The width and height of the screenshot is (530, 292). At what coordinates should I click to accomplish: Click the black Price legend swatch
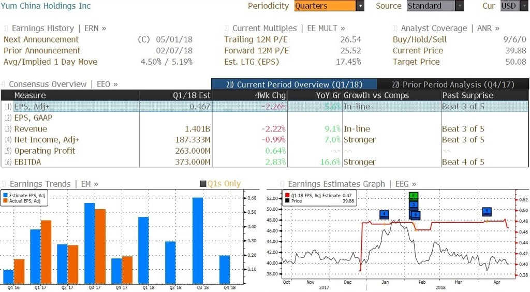[x=287, y=201]
